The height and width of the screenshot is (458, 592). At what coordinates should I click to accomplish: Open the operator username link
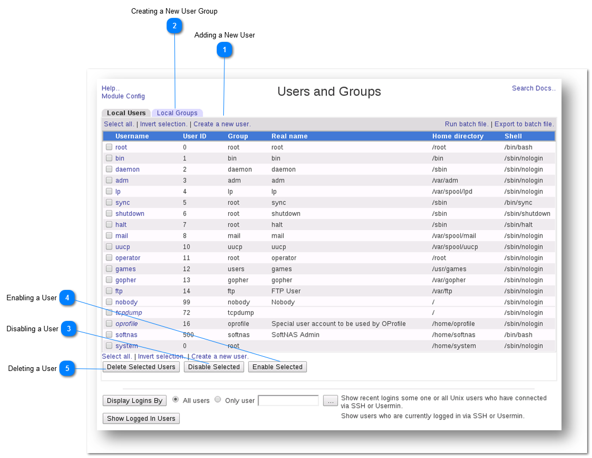[128, 258]
